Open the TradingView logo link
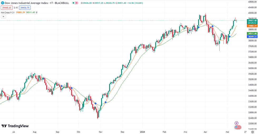Image resolution: width=258 pixels, height=134 pixels. click(15, 126)
